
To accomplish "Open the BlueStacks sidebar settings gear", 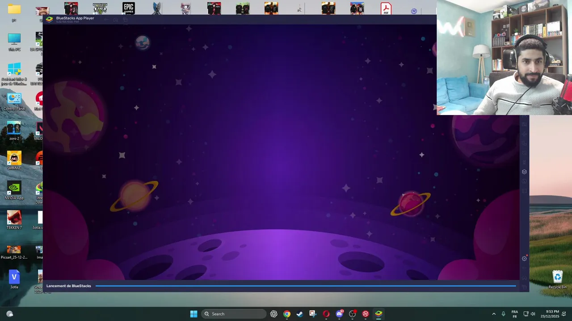I will point(524,259).
